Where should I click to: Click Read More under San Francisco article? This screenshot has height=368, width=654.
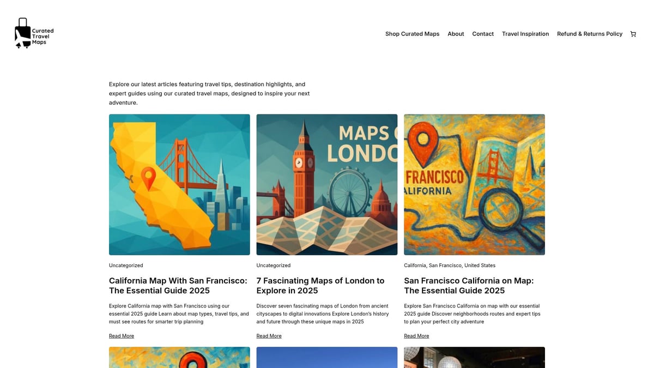coord(416,336)
